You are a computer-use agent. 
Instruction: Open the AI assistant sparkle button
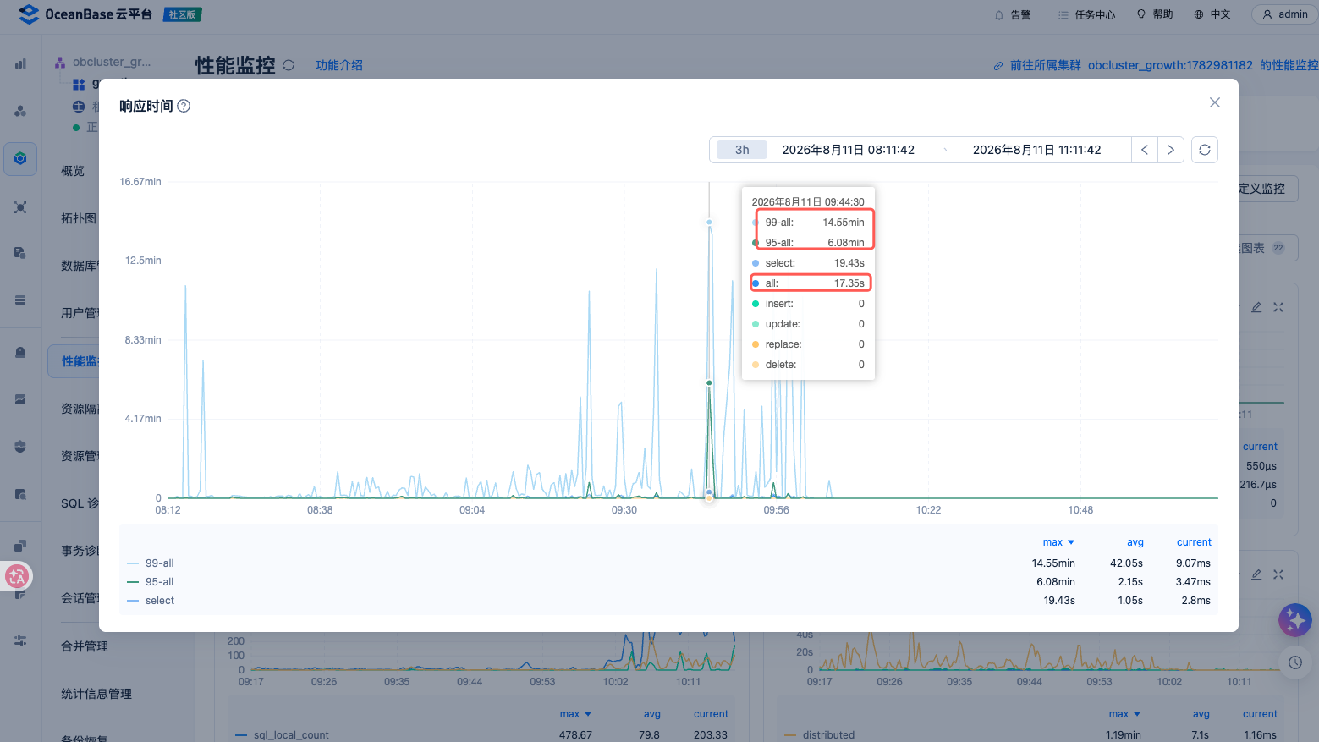(x=1295, y=620)
